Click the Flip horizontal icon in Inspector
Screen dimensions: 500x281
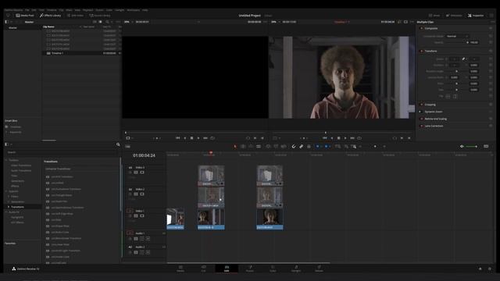click(x=448, y=96)
